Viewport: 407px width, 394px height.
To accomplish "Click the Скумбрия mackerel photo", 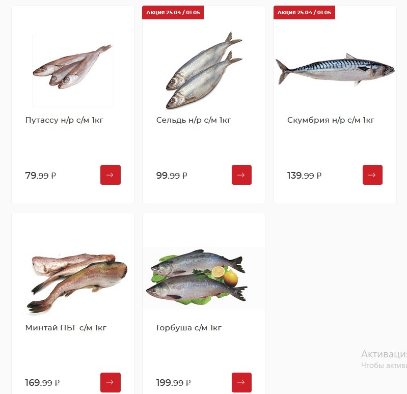I will pyautogui.click(x=335, y=70).
